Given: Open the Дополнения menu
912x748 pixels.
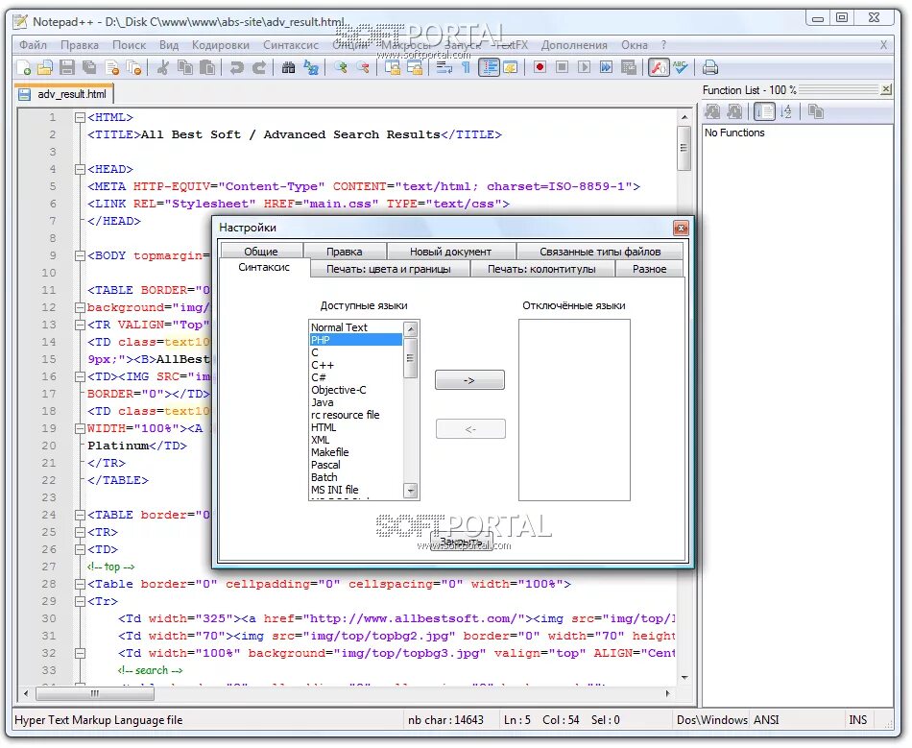Looking at the screenshot, I should (x=574, y=45).
